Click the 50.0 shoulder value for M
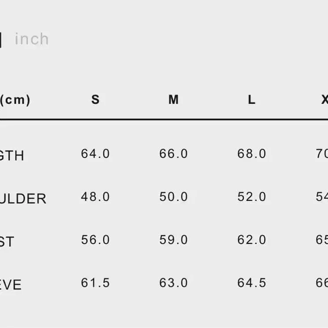Image resolution: width=328 pixels, height=328 pixels. click(x=174, y=197)
